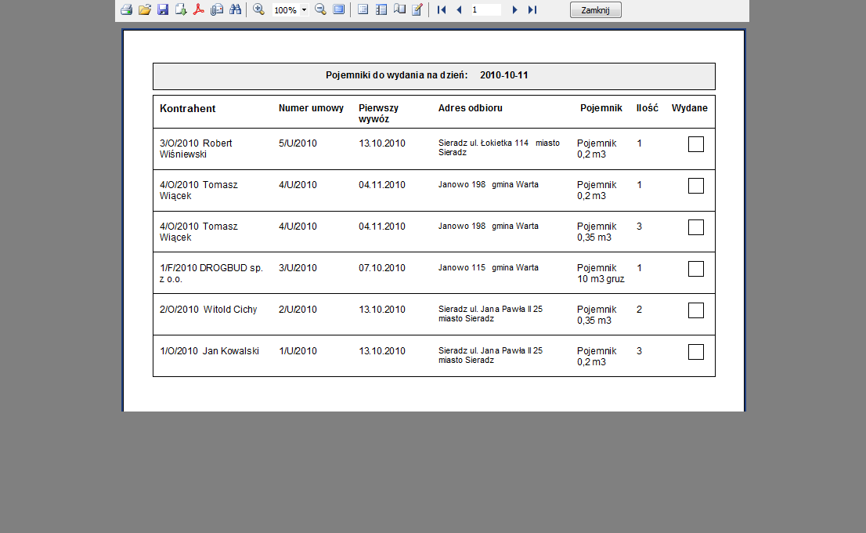Save the report using the floppy icon
The width and height of the screenshot is (866, 533).
pyautogui.click(x=163, y=10)
